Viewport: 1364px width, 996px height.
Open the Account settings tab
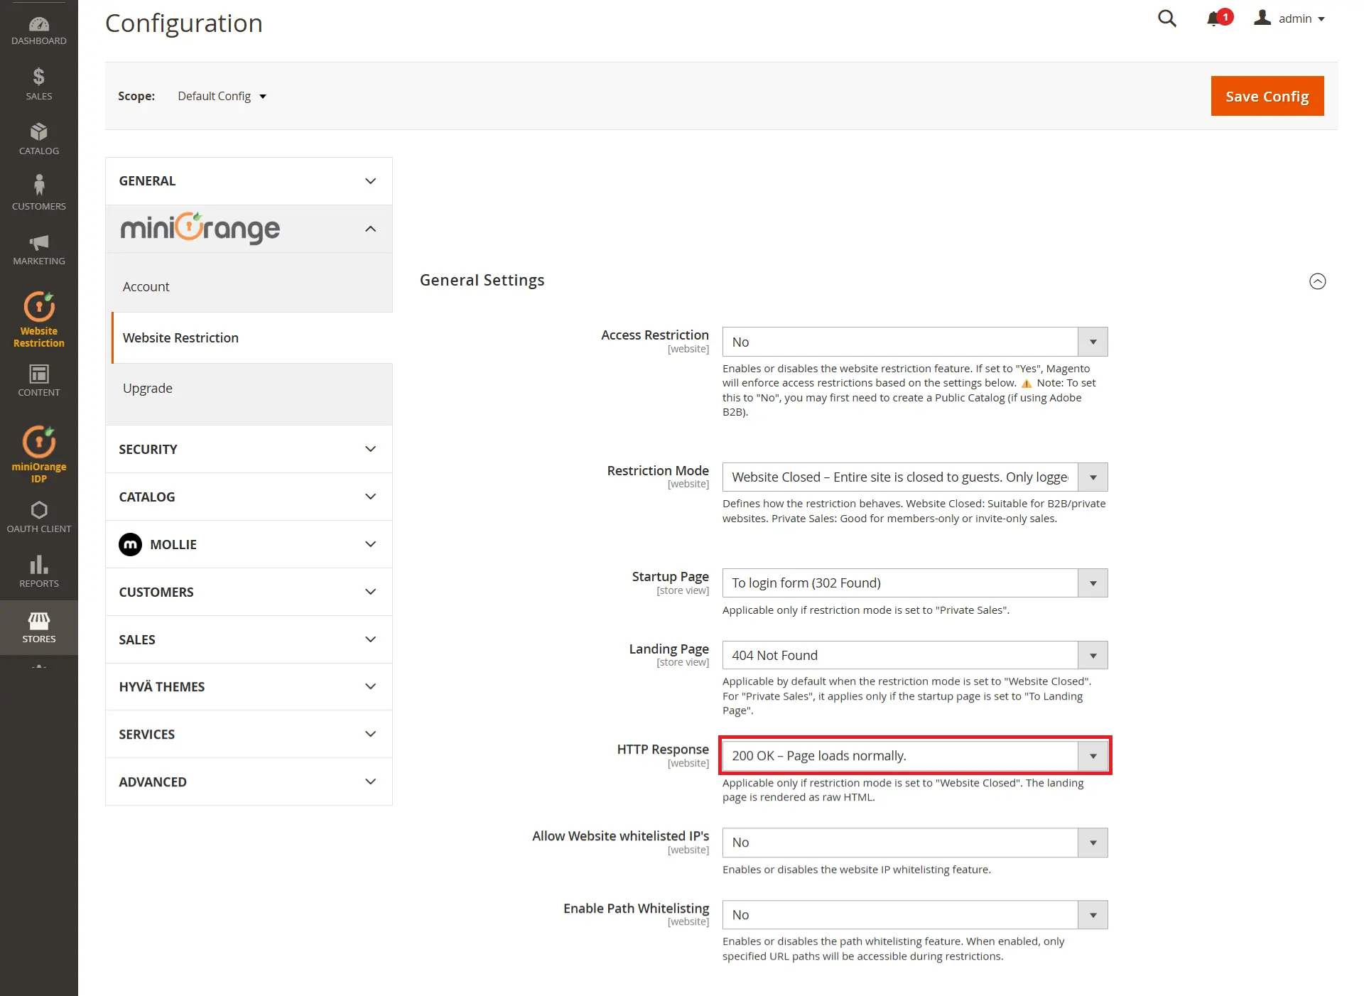coord(146,286)
